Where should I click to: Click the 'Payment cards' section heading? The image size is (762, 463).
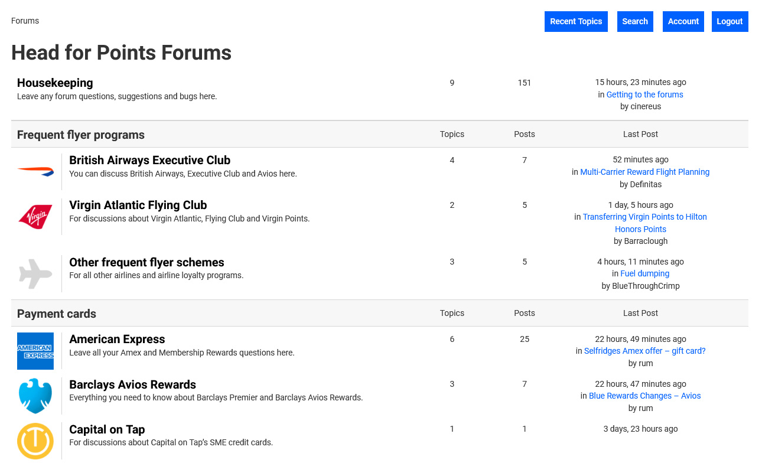click(57, 314)
